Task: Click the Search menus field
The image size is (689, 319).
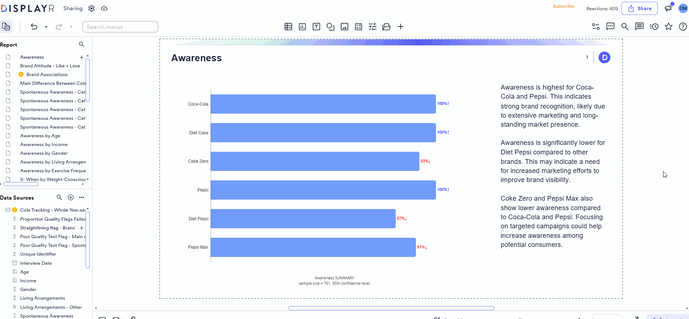Action: (x=120, y=27)
